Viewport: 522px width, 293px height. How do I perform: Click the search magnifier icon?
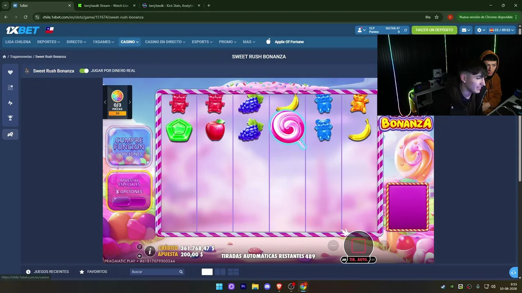click(x=181, y=272)
